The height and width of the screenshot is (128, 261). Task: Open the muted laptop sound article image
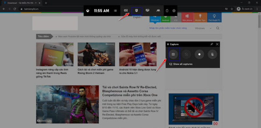[193, 109]
